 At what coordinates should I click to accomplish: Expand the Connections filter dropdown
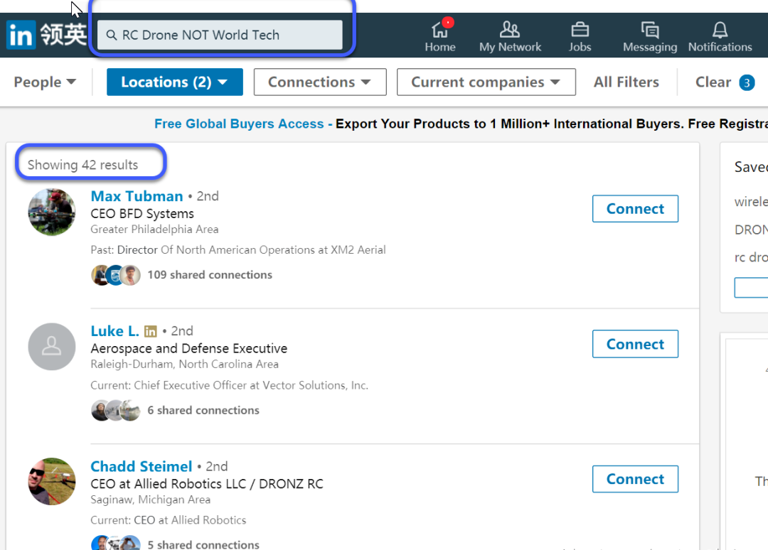(319, 82)
